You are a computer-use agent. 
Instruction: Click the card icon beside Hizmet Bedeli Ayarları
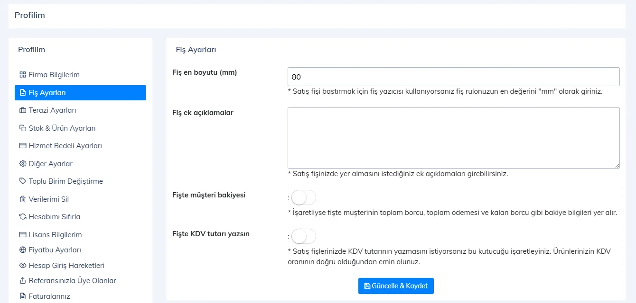[x=22, y=146]
